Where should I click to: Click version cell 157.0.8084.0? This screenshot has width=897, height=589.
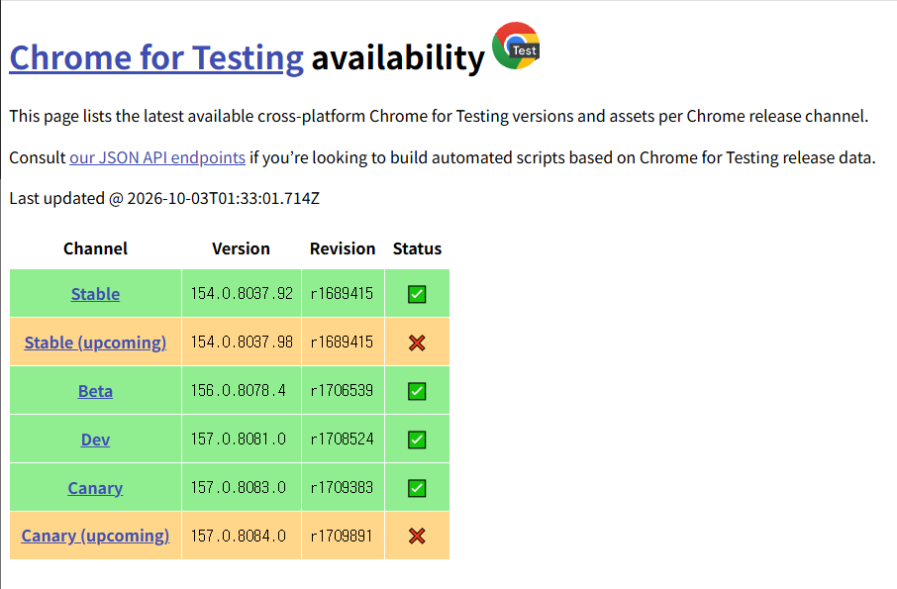point(242,536)
